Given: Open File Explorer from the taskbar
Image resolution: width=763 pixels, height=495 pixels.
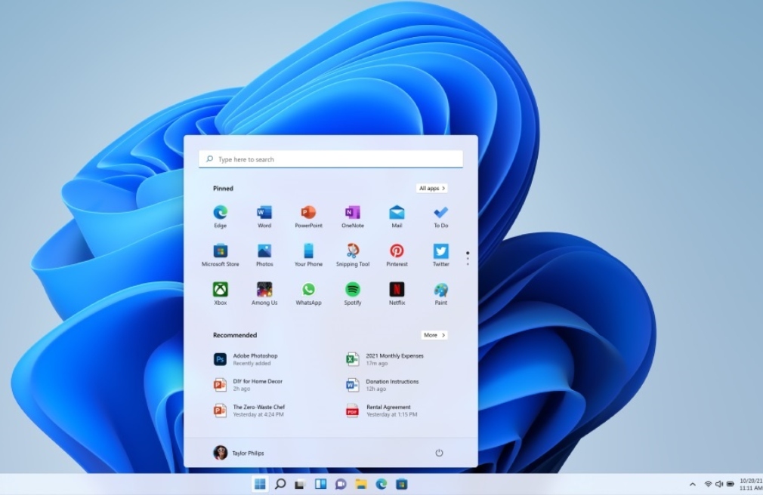Looking at the screenshot, I should [360, 484].
